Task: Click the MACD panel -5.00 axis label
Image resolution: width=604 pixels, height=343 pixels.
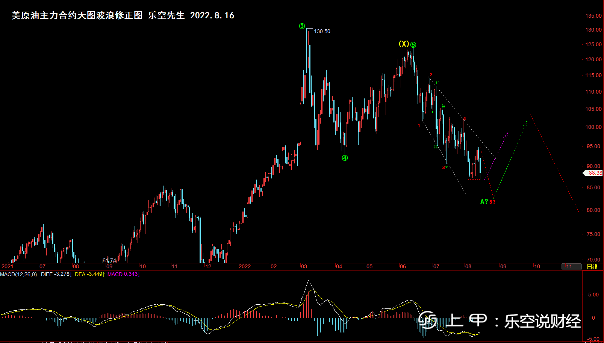Action: 593,339
